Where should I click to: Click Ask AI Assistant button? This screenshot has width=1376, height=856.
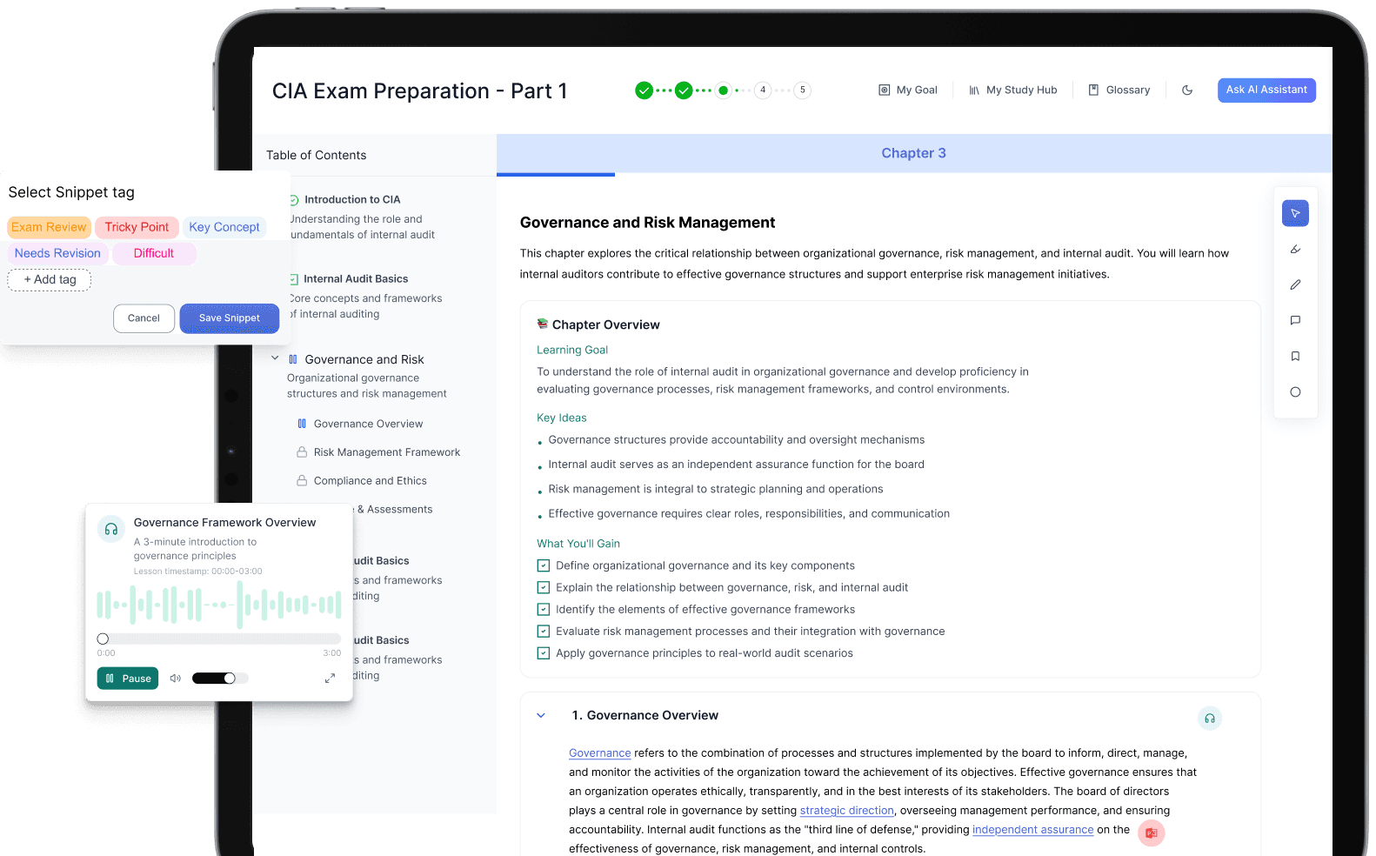[1266, 90]
